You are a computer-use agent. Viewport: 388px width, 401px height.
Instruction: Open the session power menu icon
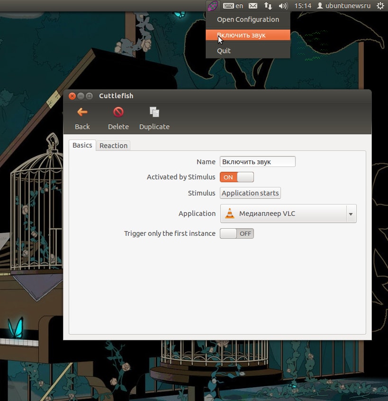(380, 6)
